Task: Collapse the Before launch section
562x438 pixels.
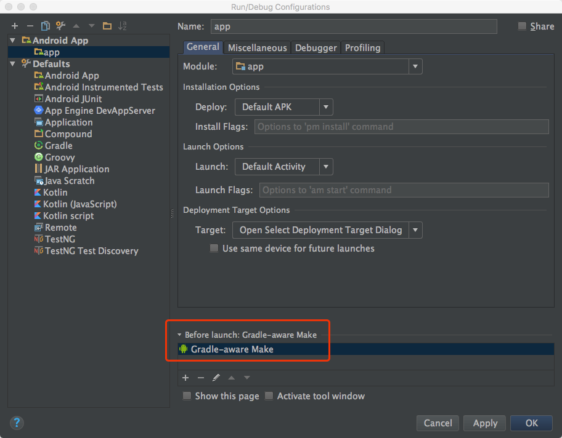Action: click(x=179, y=335)
